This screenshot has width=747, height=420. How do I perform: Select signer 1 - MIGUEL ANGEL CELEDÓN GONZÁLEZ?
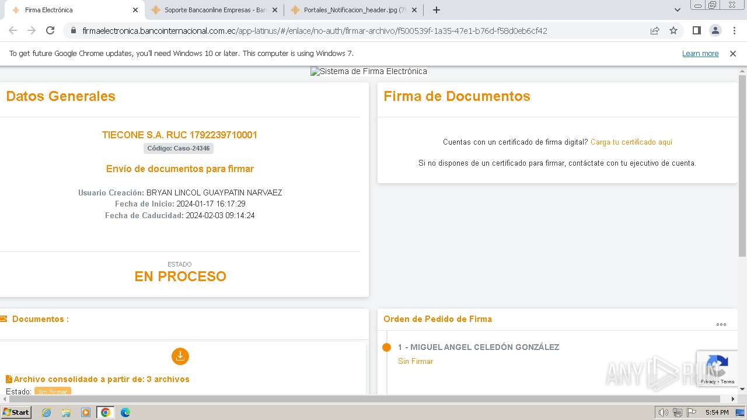[479, 347]
